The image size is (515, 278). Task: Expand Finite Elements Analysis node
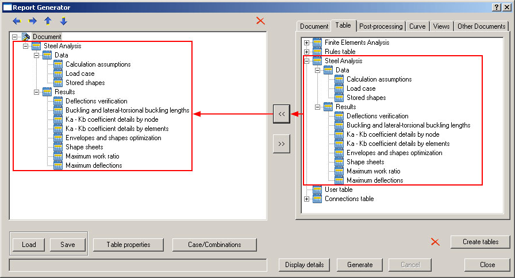tap(307, 43)
